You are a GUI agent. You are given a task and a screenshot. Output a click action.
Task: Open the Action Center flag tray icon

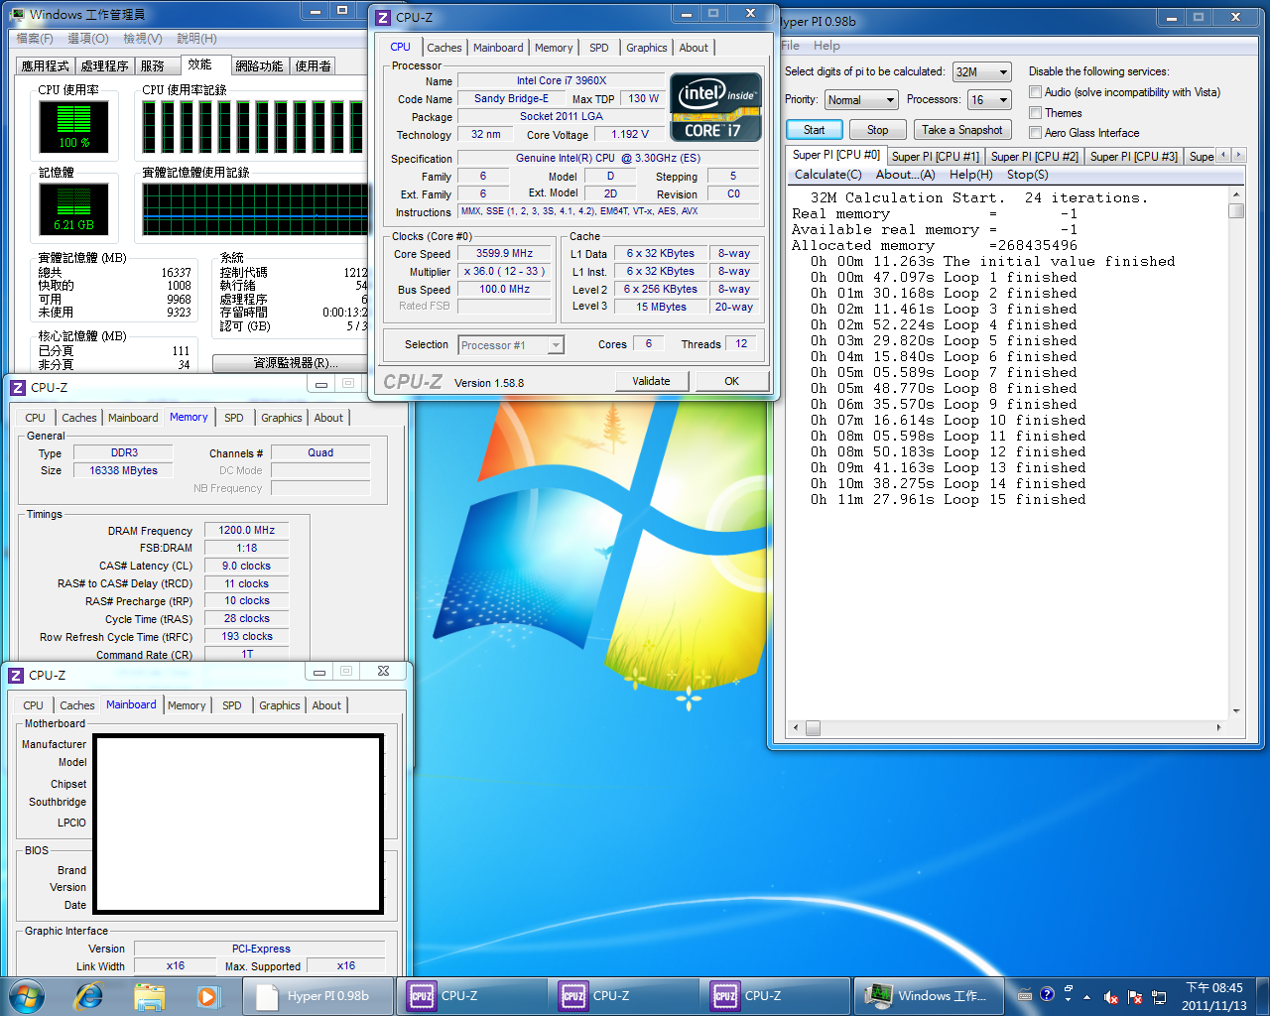1135,997
